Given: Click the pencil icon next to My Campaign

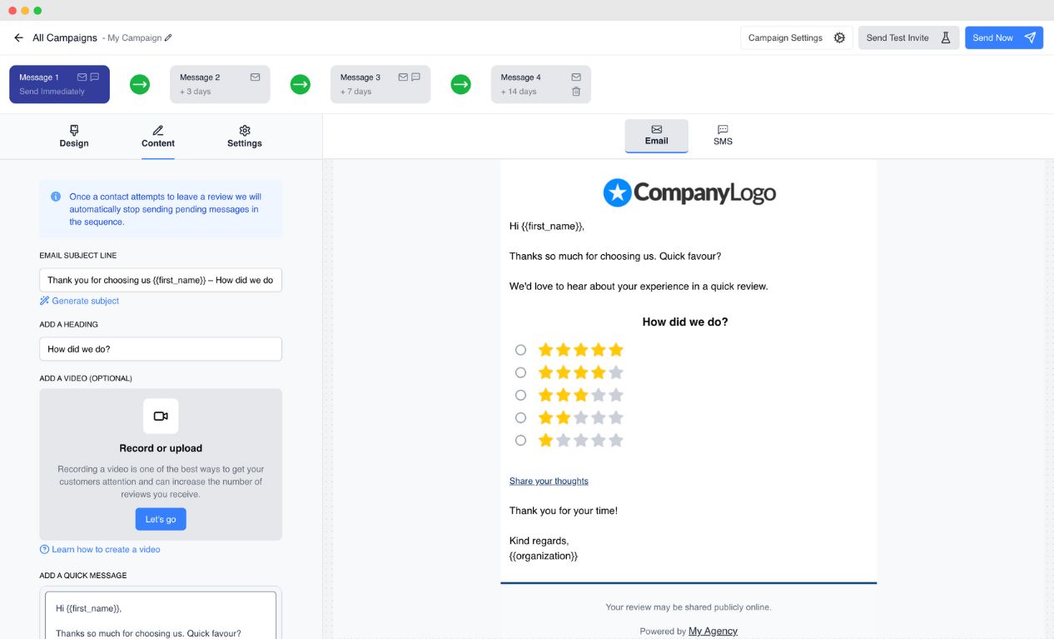Looking at the screenshot, I should pyautogui.click(x=169, y=37).
